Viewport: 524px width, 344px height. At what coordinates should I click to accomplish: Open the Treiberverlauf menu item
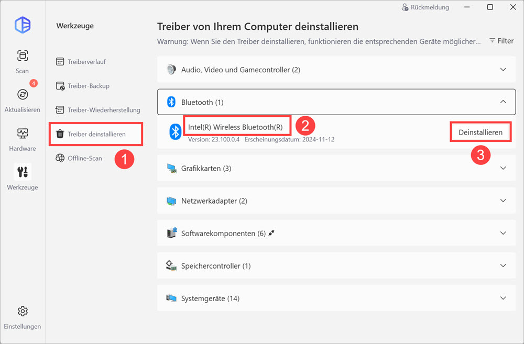[81, 61]
